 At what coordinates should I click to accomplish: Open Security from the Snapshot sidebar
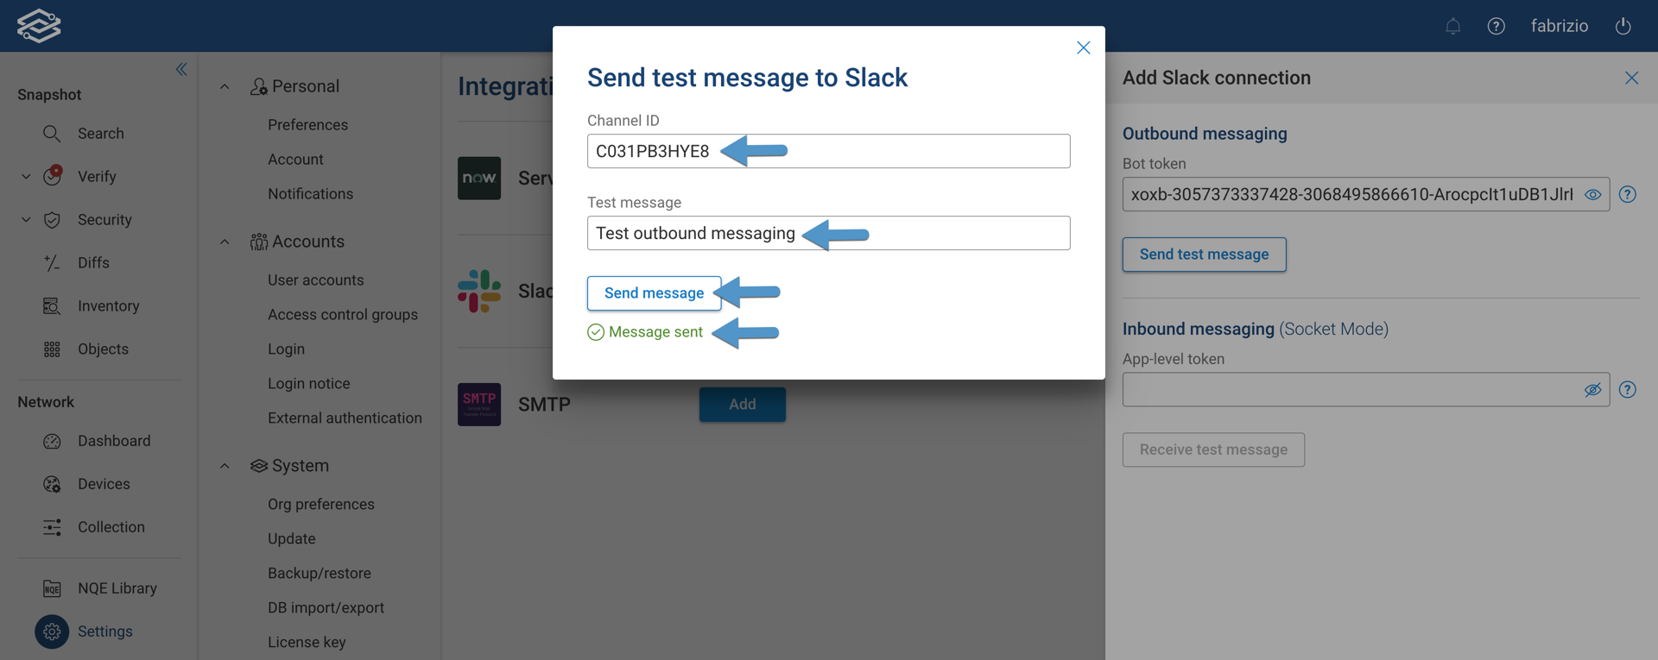pyautogui.click(x=54, y=220)
